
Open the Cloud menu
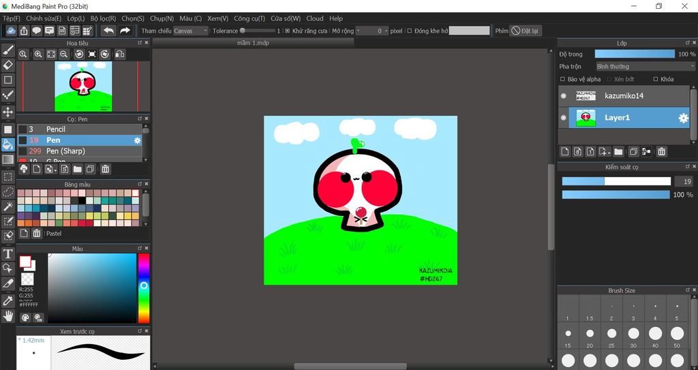(x=315, y=18)
